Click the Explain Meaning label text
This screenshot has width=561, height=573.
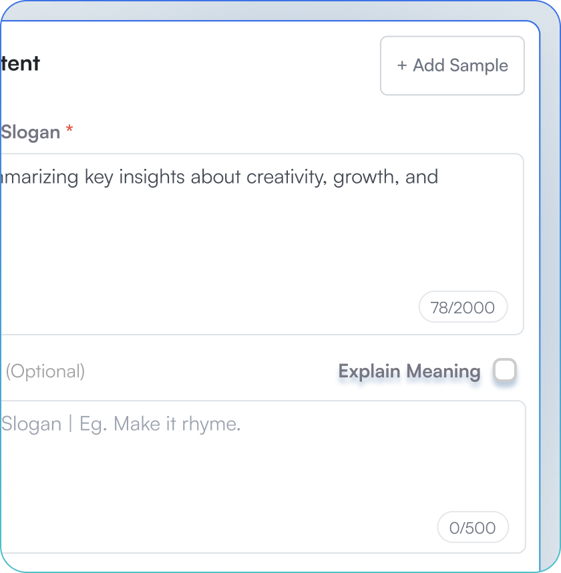click(409, 371)
